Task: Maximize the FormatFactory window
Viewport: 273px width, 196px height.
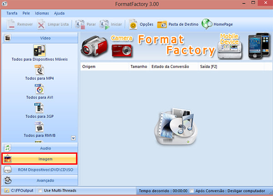Action: [253, 3]
